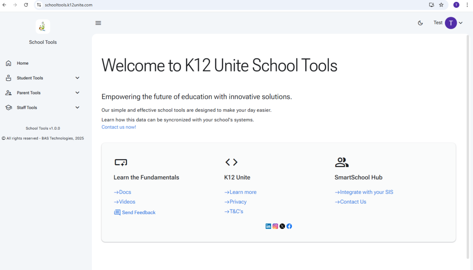The width and height of the screenshot is (473, 270).
Task: Reload the page in the browser
Action: [x=26, y=5]
